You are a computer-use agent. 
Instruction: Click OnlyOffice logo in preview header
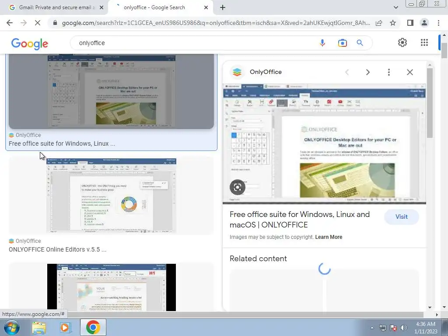[x=237, y=72]
